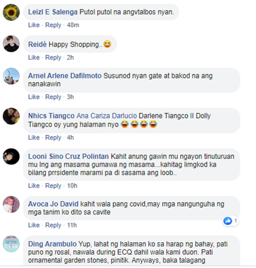Reply to Avoca Jo David's comment
Screen dimensions: 256x268
pos(53,225)
